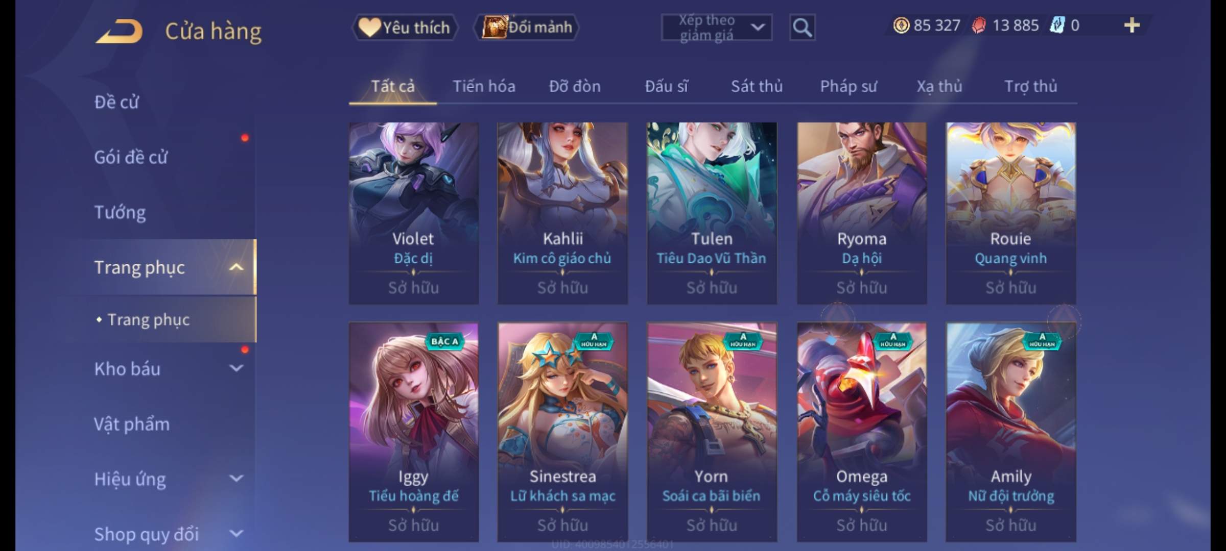
Task: Open Yêu thích heart favorites
Action: (x=405, y=28)
